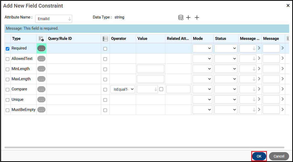Open the ellipsis button in Required row
293x162 pixels.
41,48
